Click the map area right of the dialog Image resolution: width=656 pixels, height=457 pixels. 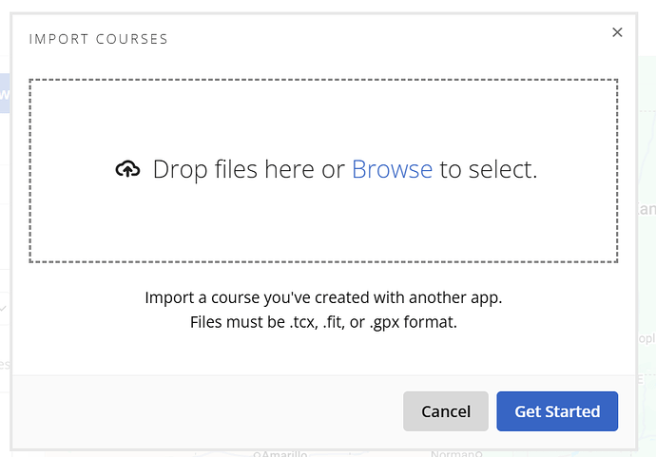click(646, 285)
